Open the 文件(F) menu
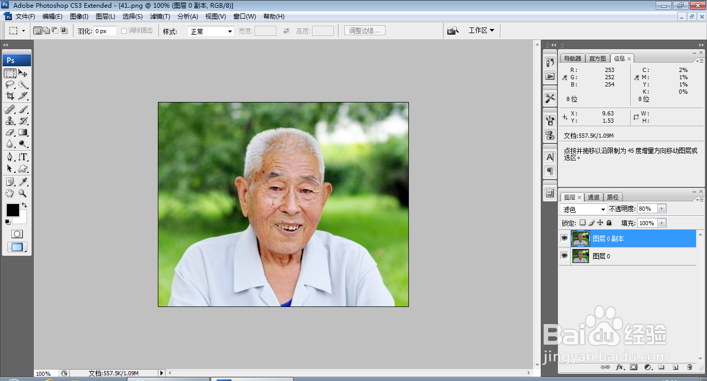The width and height of the screenshot is (707, 381). (x=25, y=17)
